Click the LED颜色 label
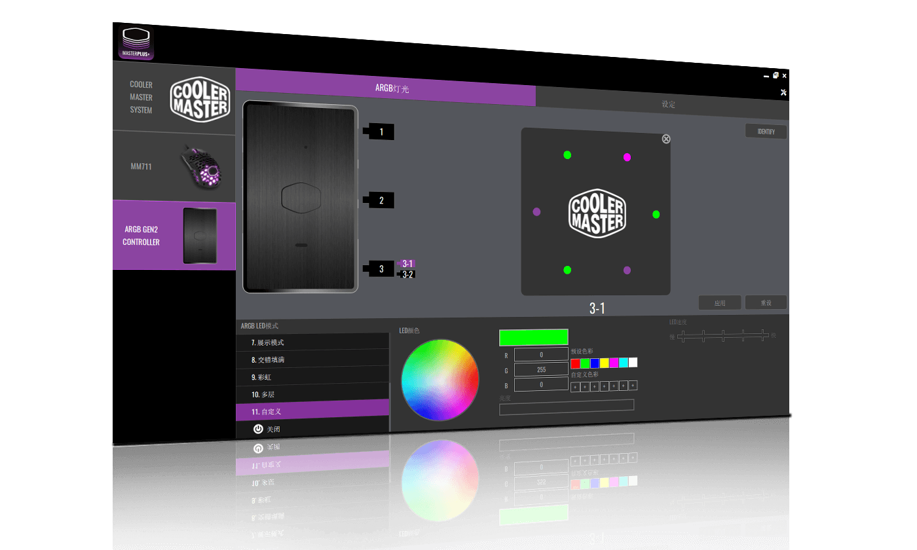This screenshot has height=550, width=917. pyautogui.click(x=409, y=331)
